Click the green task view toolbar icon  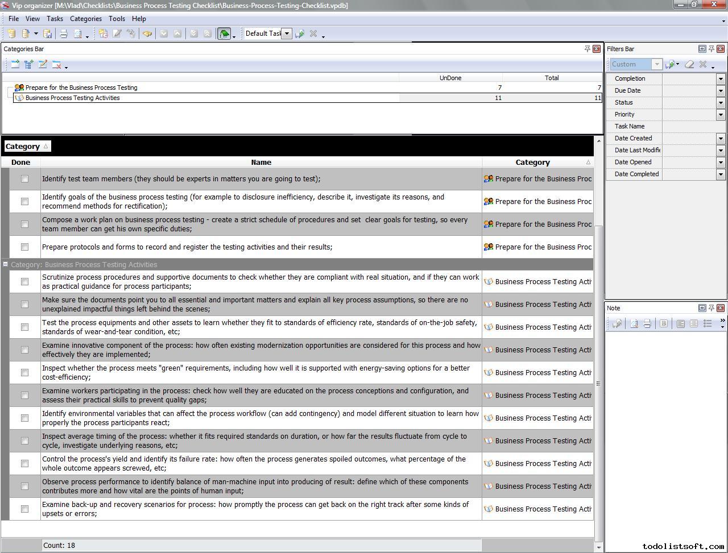pyautogui.click(x=224, y=34)
